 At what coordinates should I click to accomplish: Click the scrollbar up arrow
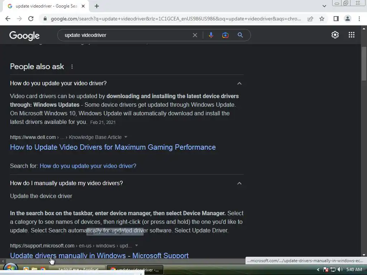click(x=364, y=29)
